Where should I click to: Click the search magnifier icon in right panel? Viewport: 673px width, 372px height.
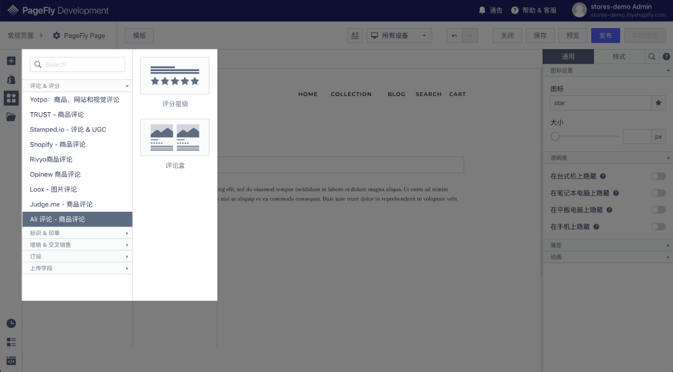point(652,57)
